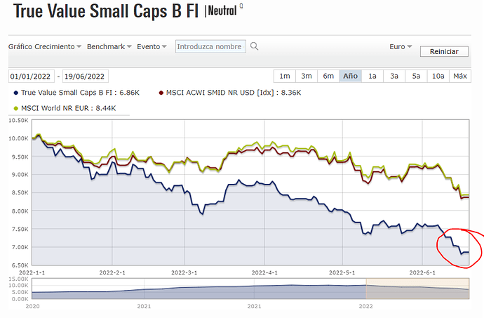Select the 1m time range
The width and height of the screenshot is (484, 318).
285,76
